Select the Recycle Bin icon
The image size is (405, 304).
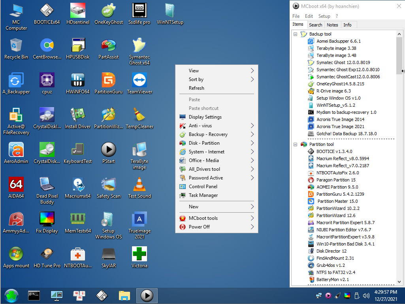[x=16, y=49]
